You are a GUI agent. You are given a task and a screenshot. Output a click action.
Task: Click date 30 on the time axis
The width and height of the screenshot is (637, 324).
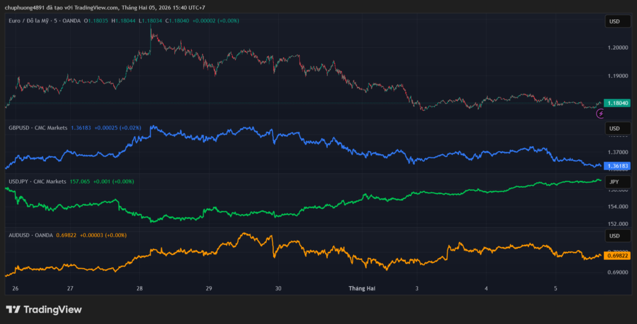(278, 289)
